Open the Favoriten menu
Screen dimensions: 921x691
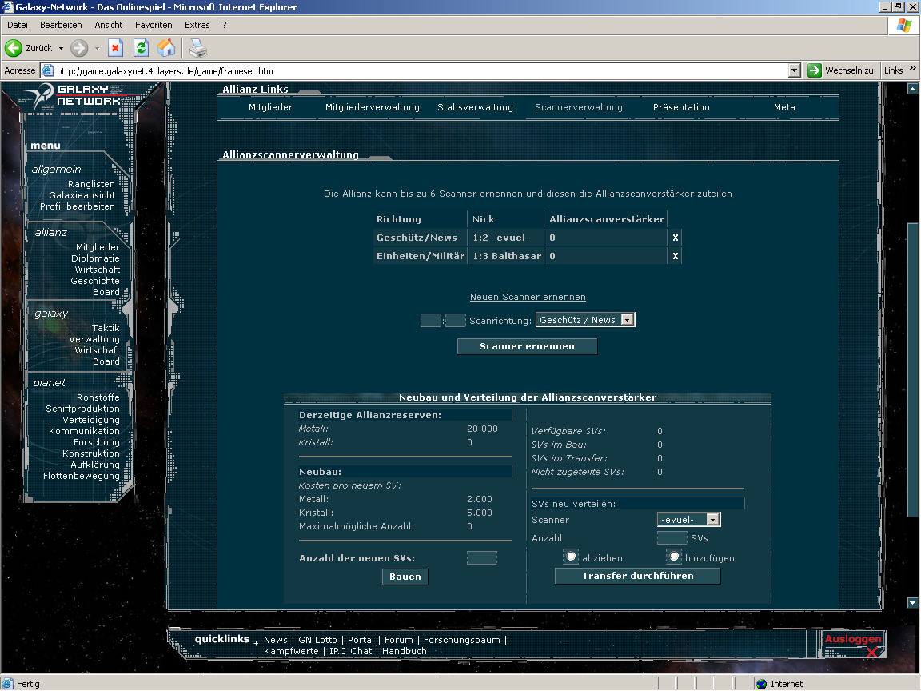click(x=153, y=25)
